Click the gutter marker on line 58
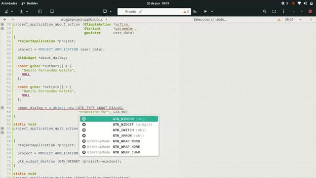 pos(2,108)
